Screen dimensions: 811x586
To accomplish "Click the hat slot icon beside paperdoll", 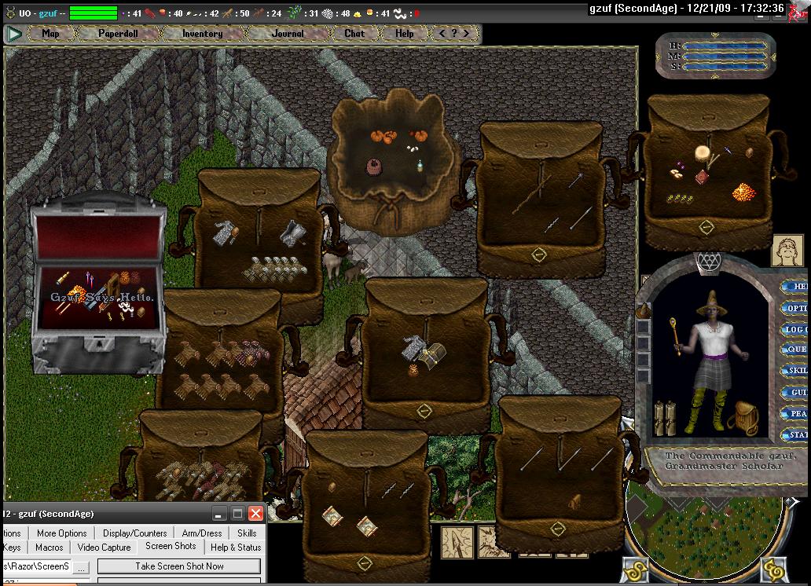I will click(x=643, y=310).
